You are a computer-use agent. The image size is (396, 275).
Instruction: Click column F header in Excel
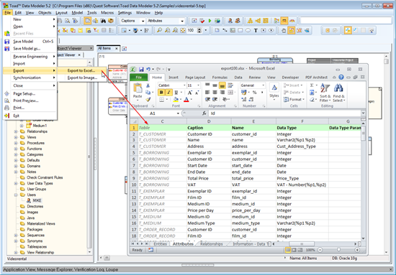pos(302,121)
